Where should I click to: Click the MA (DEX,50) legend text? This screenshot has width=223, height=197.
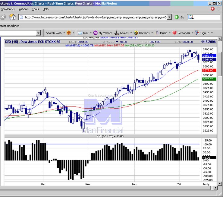(x=140, y=46)
